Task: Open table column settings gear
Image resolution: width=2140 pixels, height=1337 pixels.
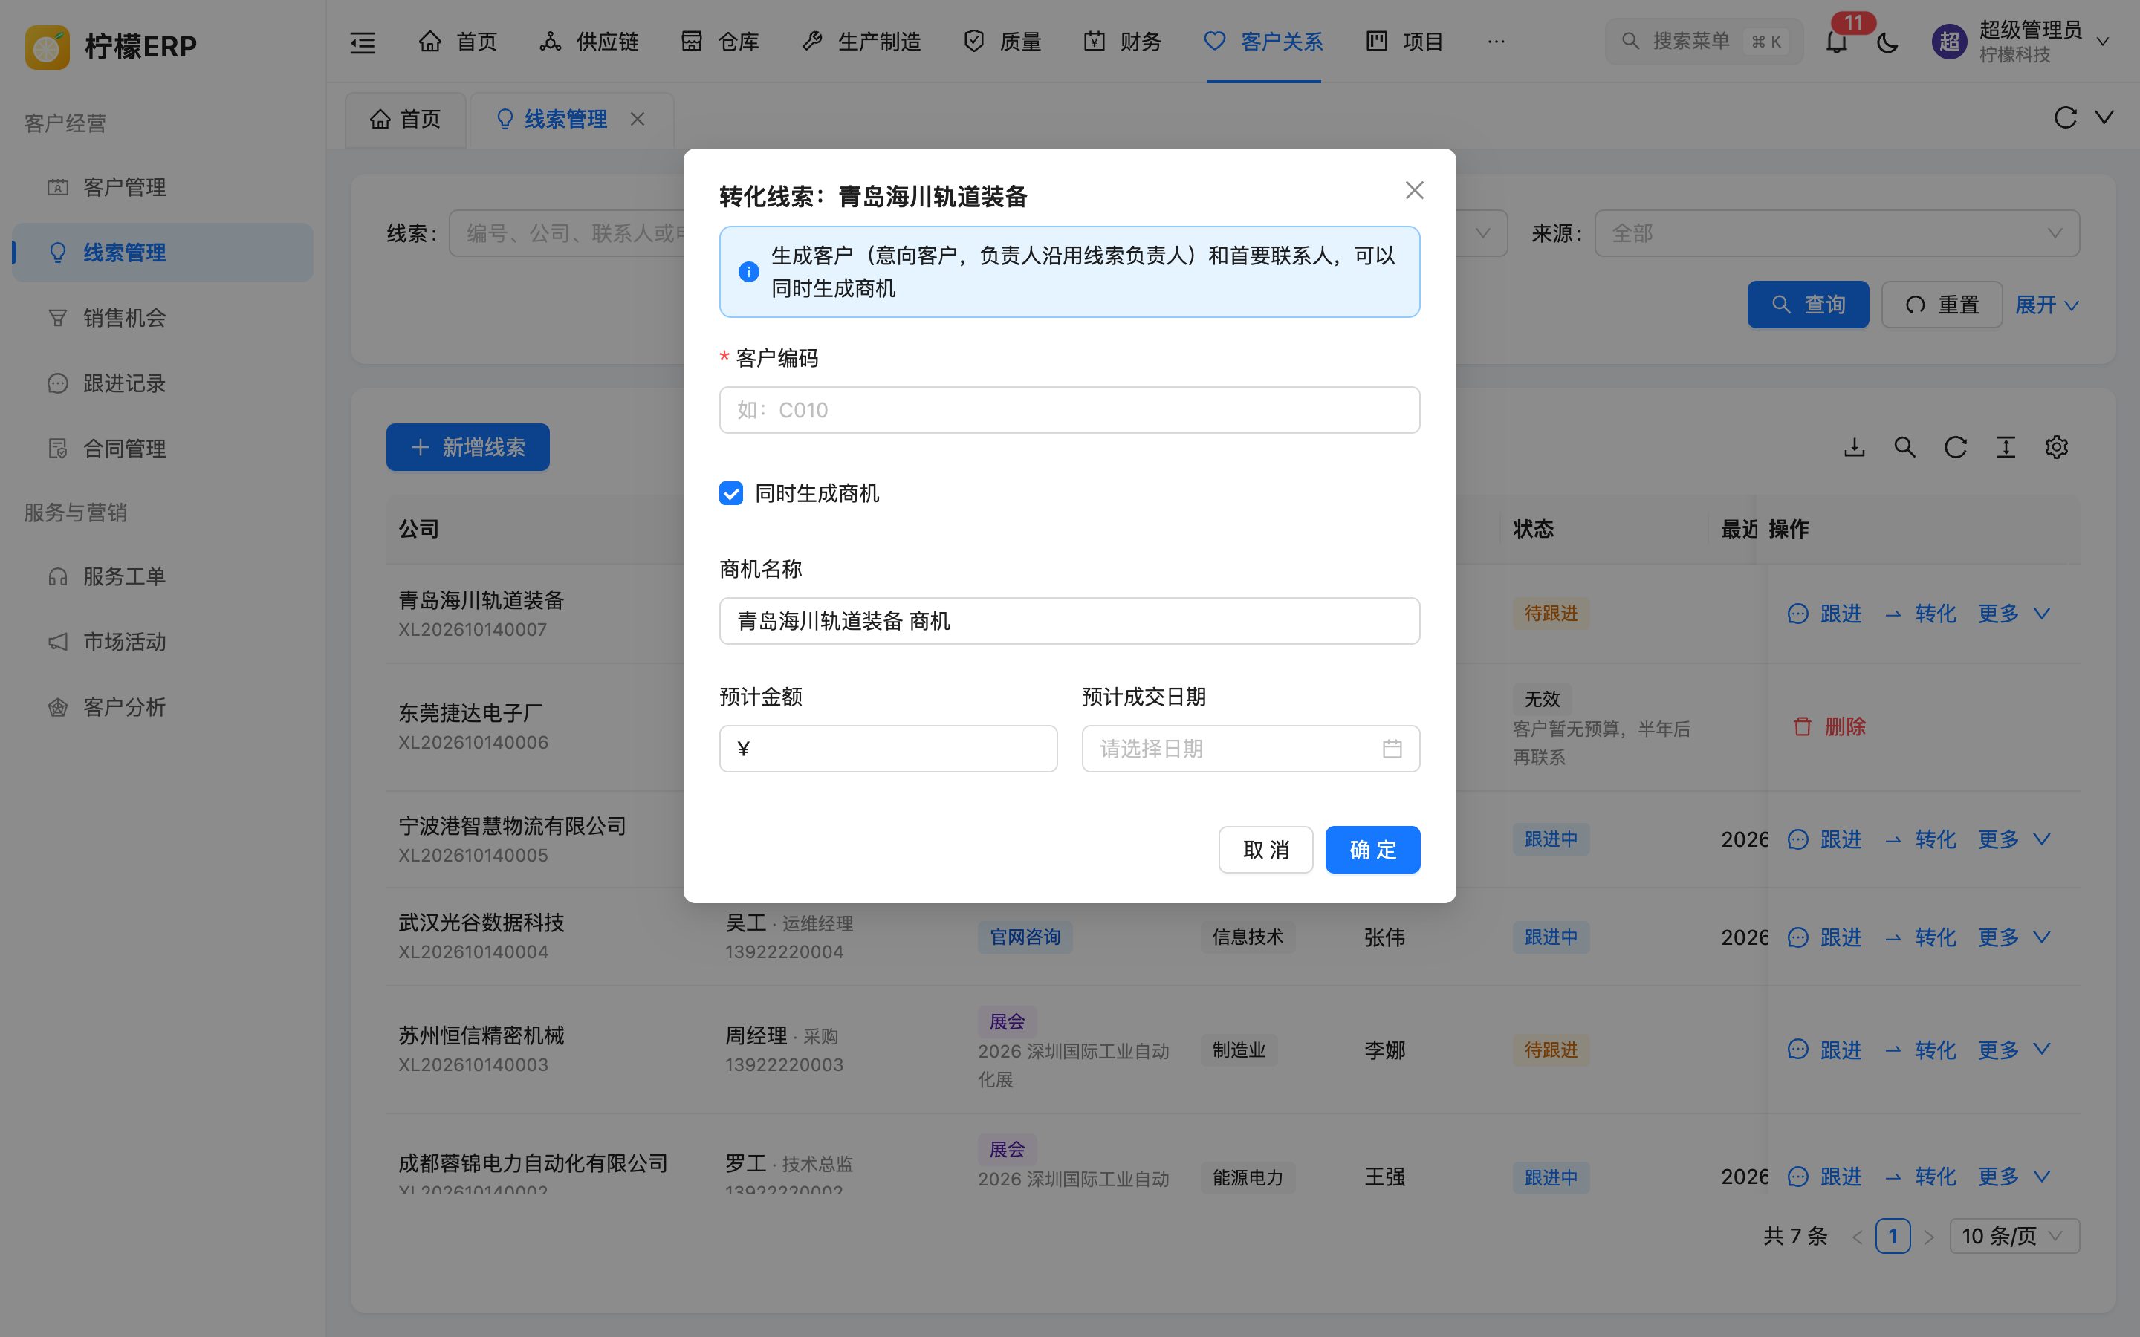Action: pyautogui.click(x=2056, y=447)
